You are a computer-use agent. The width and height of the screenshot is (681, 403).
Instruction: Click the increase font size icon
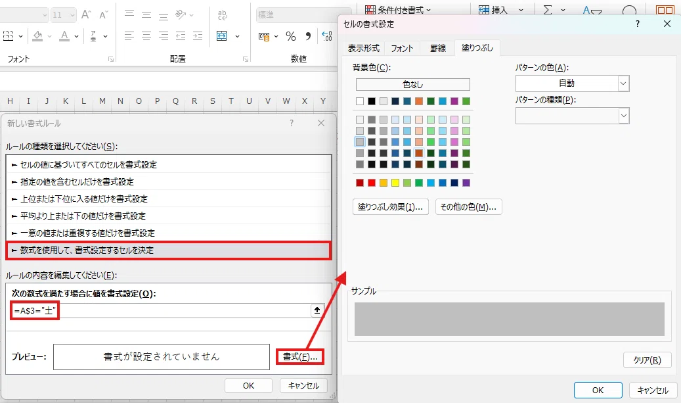click(x=86, y=14)
